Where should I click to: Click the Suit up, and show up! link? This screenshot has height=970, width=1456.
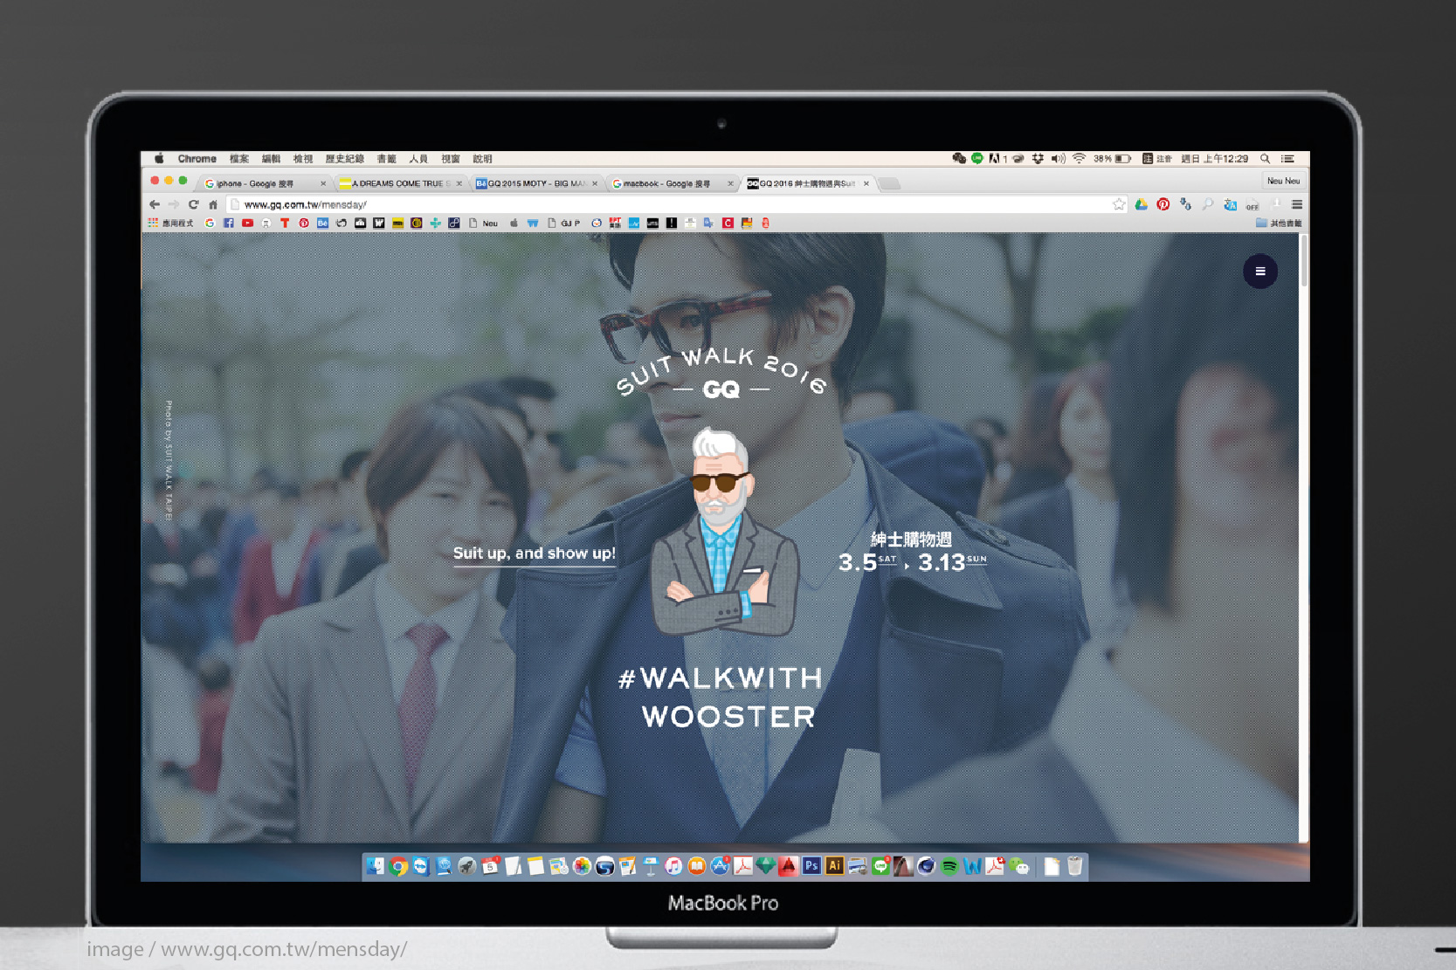(535, 554)
